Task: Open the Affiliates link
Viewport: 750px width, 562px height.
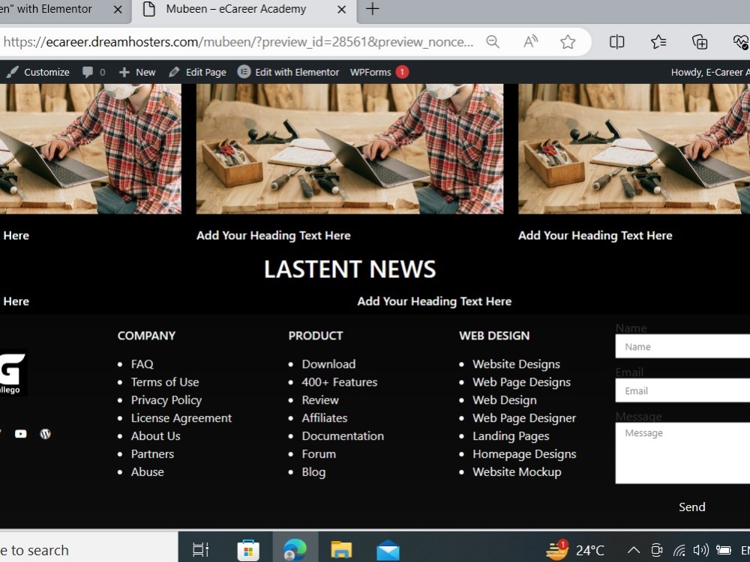Action: (x=324, y=418)
